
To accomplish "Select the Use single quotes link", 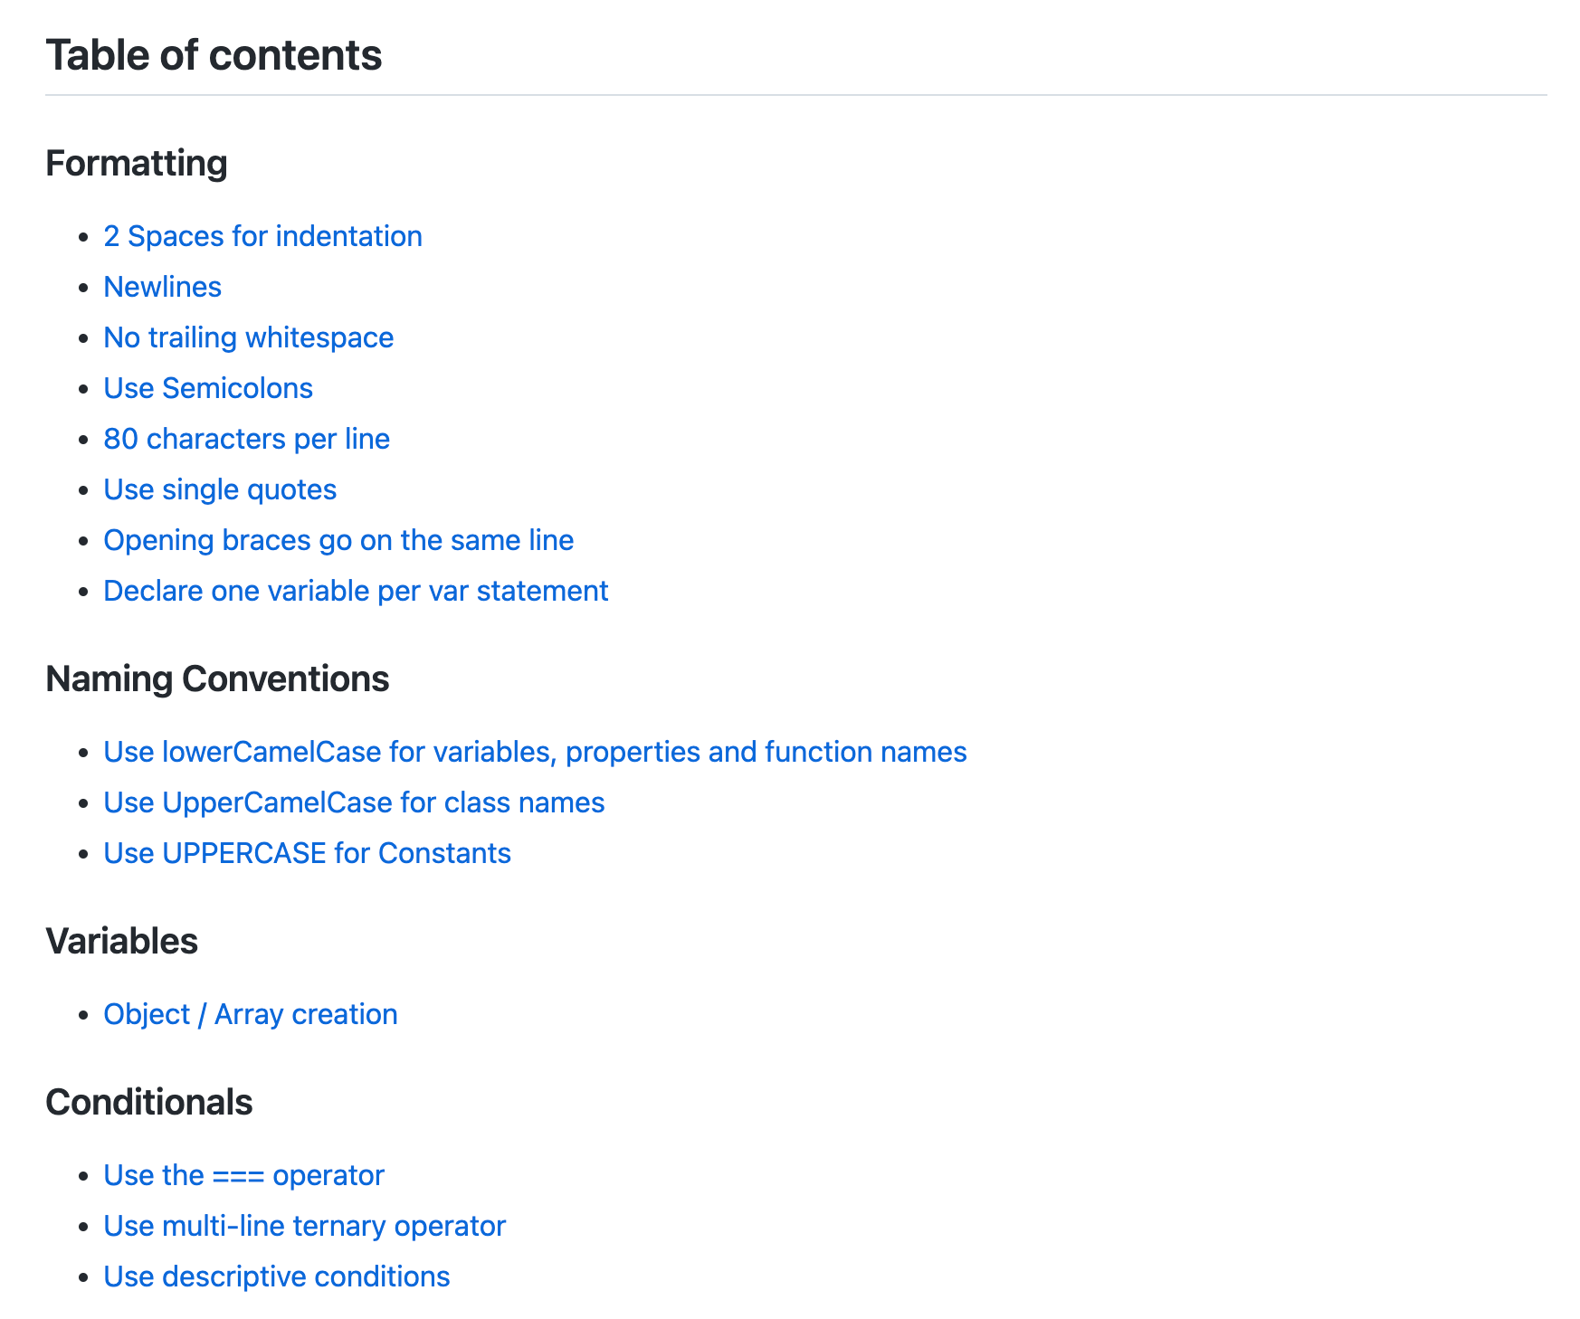I will click(220, 489).
